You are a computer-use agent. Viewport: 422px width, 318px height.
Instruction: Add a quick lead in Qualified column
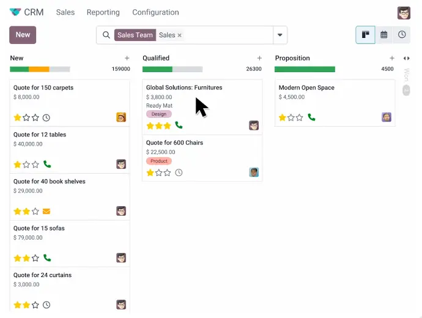(259, 58)
